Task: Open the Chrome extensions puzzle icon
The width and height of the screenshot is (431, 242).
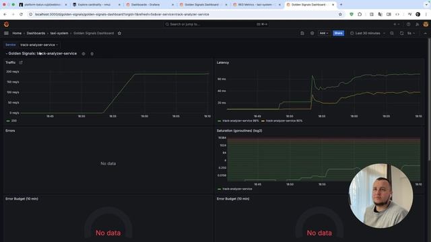Action: [360, 14]
